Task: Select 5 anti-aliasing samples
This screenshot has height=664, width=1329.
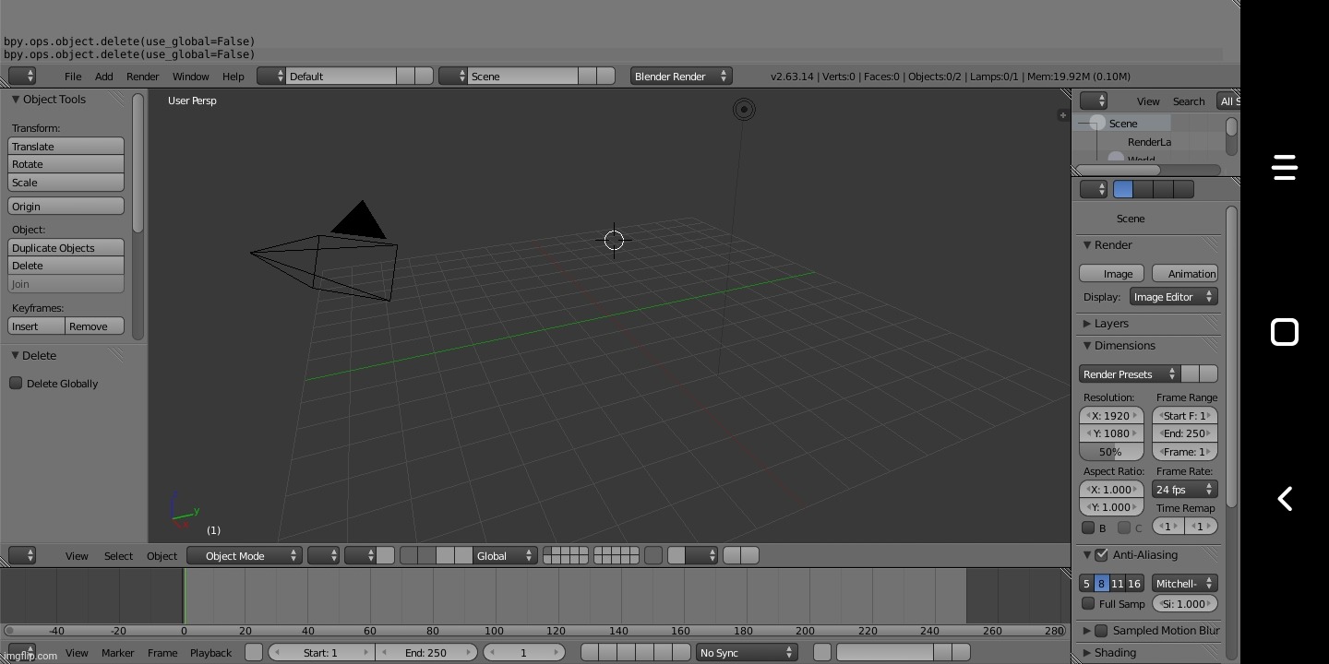Action: [1086, 583]
